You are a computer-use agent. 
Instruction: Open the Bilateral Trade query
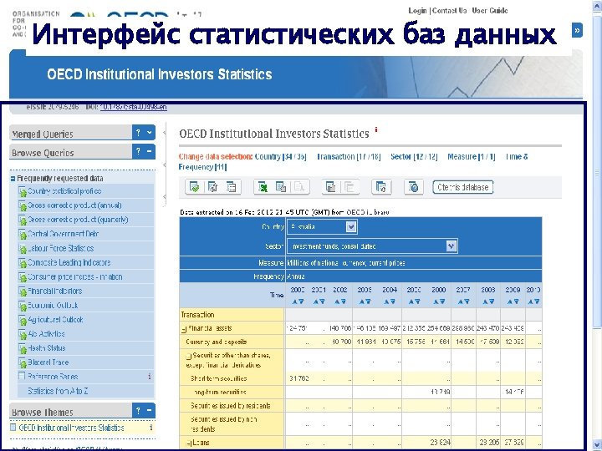[48, 362]
